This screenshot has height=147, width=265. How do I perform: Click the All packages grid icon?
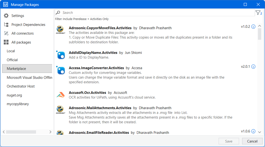coord(6,42)
